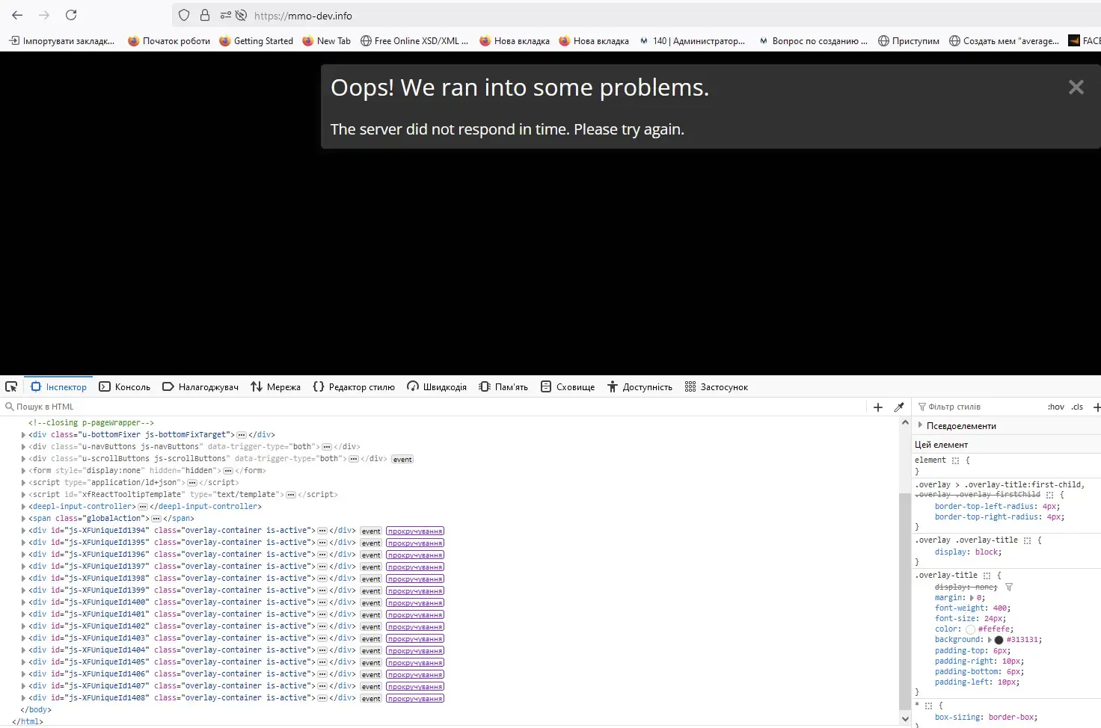Image resolution: width=1101 pixels, height=728 pixels.
Task: Toggle the .cls classes panel
Action: [1077, 407]
